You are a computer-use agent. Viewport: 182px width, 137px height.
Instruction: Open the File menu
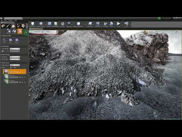[x=2, y=21]
